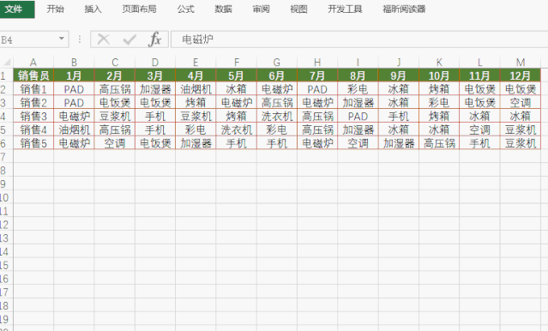Image resolution: width=548 pixels, height=331 pixels.
Task: Click 油烟机 in the 销售4 row
Action: (74, 129)
